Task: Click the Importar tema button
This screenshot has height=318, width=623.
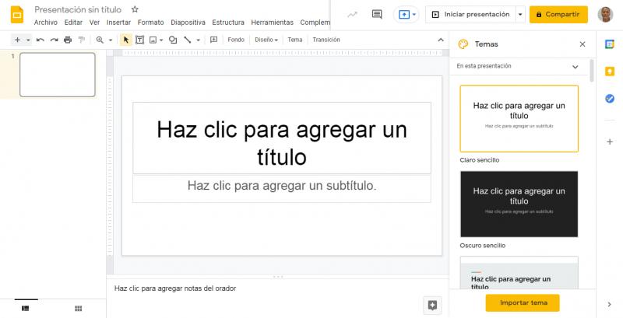Action: 522,302
